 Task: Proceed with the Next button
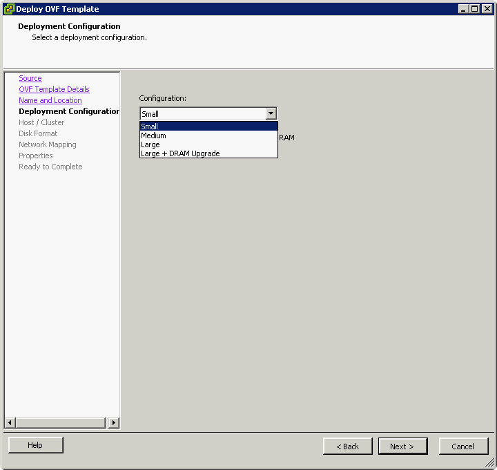coord(402,446)
